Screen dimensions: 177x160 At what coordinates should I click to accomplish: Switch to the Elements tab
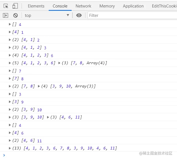(x=36, y=6)
